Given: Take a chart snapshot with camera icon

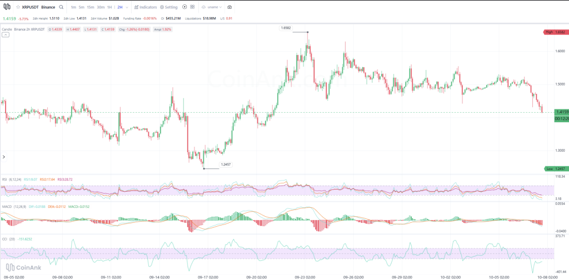Looking at the screenshot, I should click(229, 7).
